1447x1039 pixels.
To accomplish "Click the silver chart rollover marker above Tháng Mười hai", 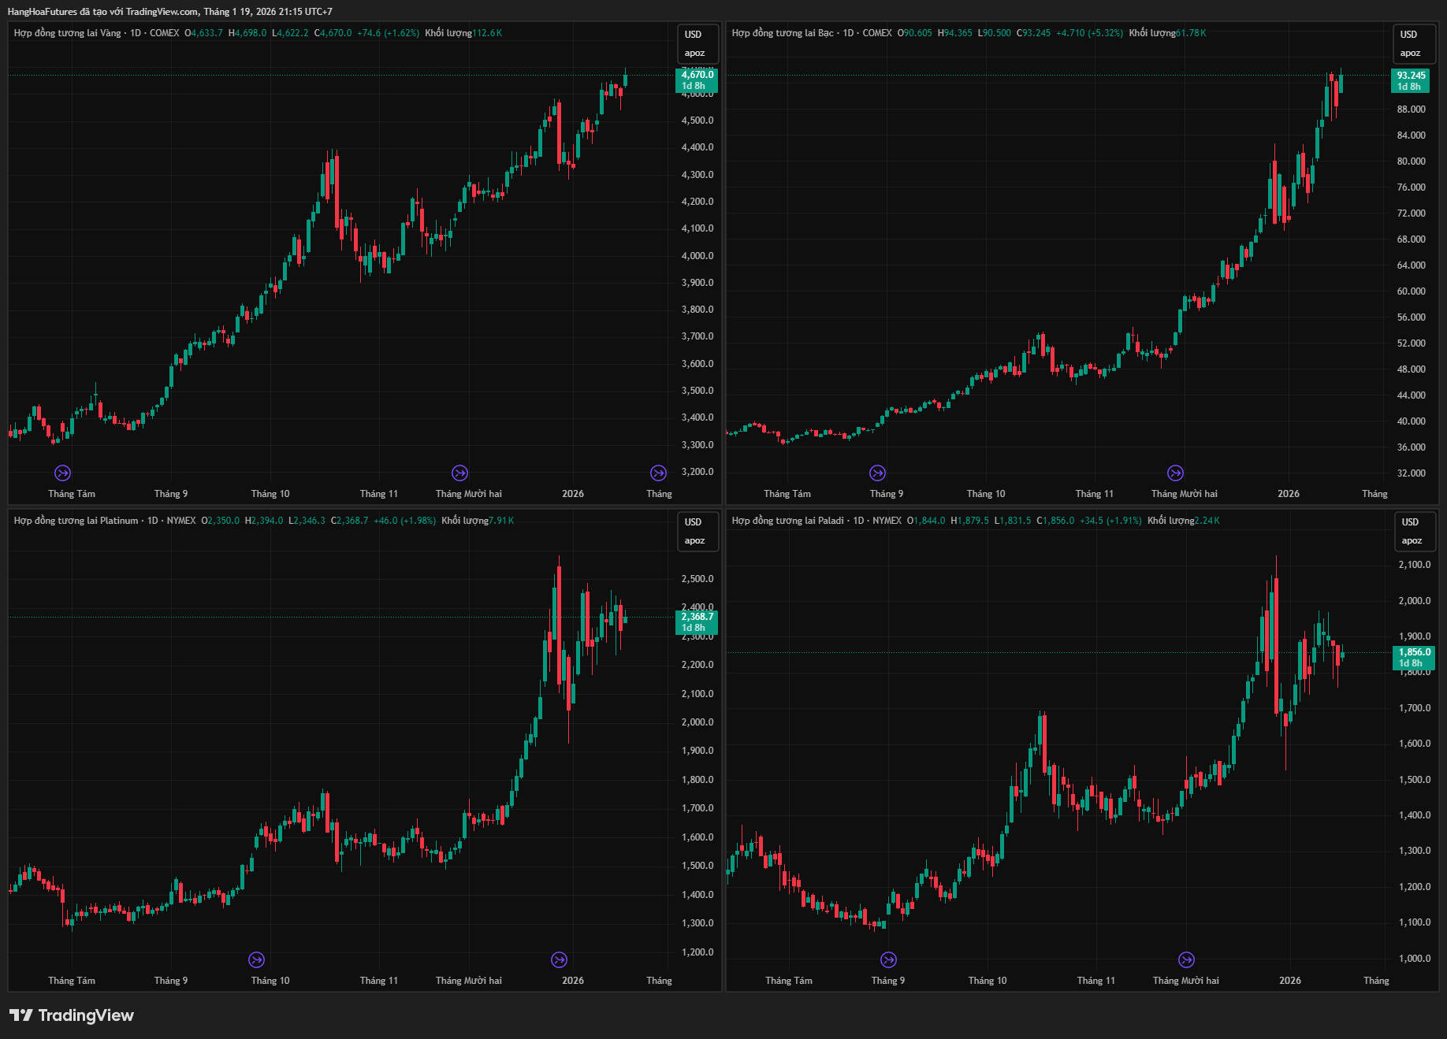I will 1175,473.
